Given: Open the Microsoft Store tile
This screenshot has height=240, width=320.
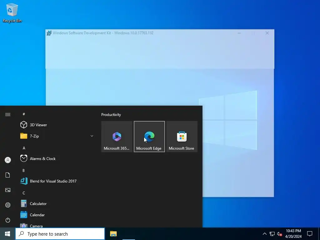Looking at the screenshot, I should 182,137.
